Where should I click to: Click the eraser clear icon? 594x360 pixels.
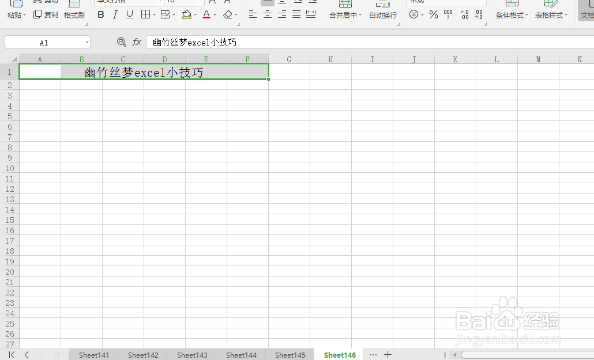pyautogui.click(x=228, y=15)
